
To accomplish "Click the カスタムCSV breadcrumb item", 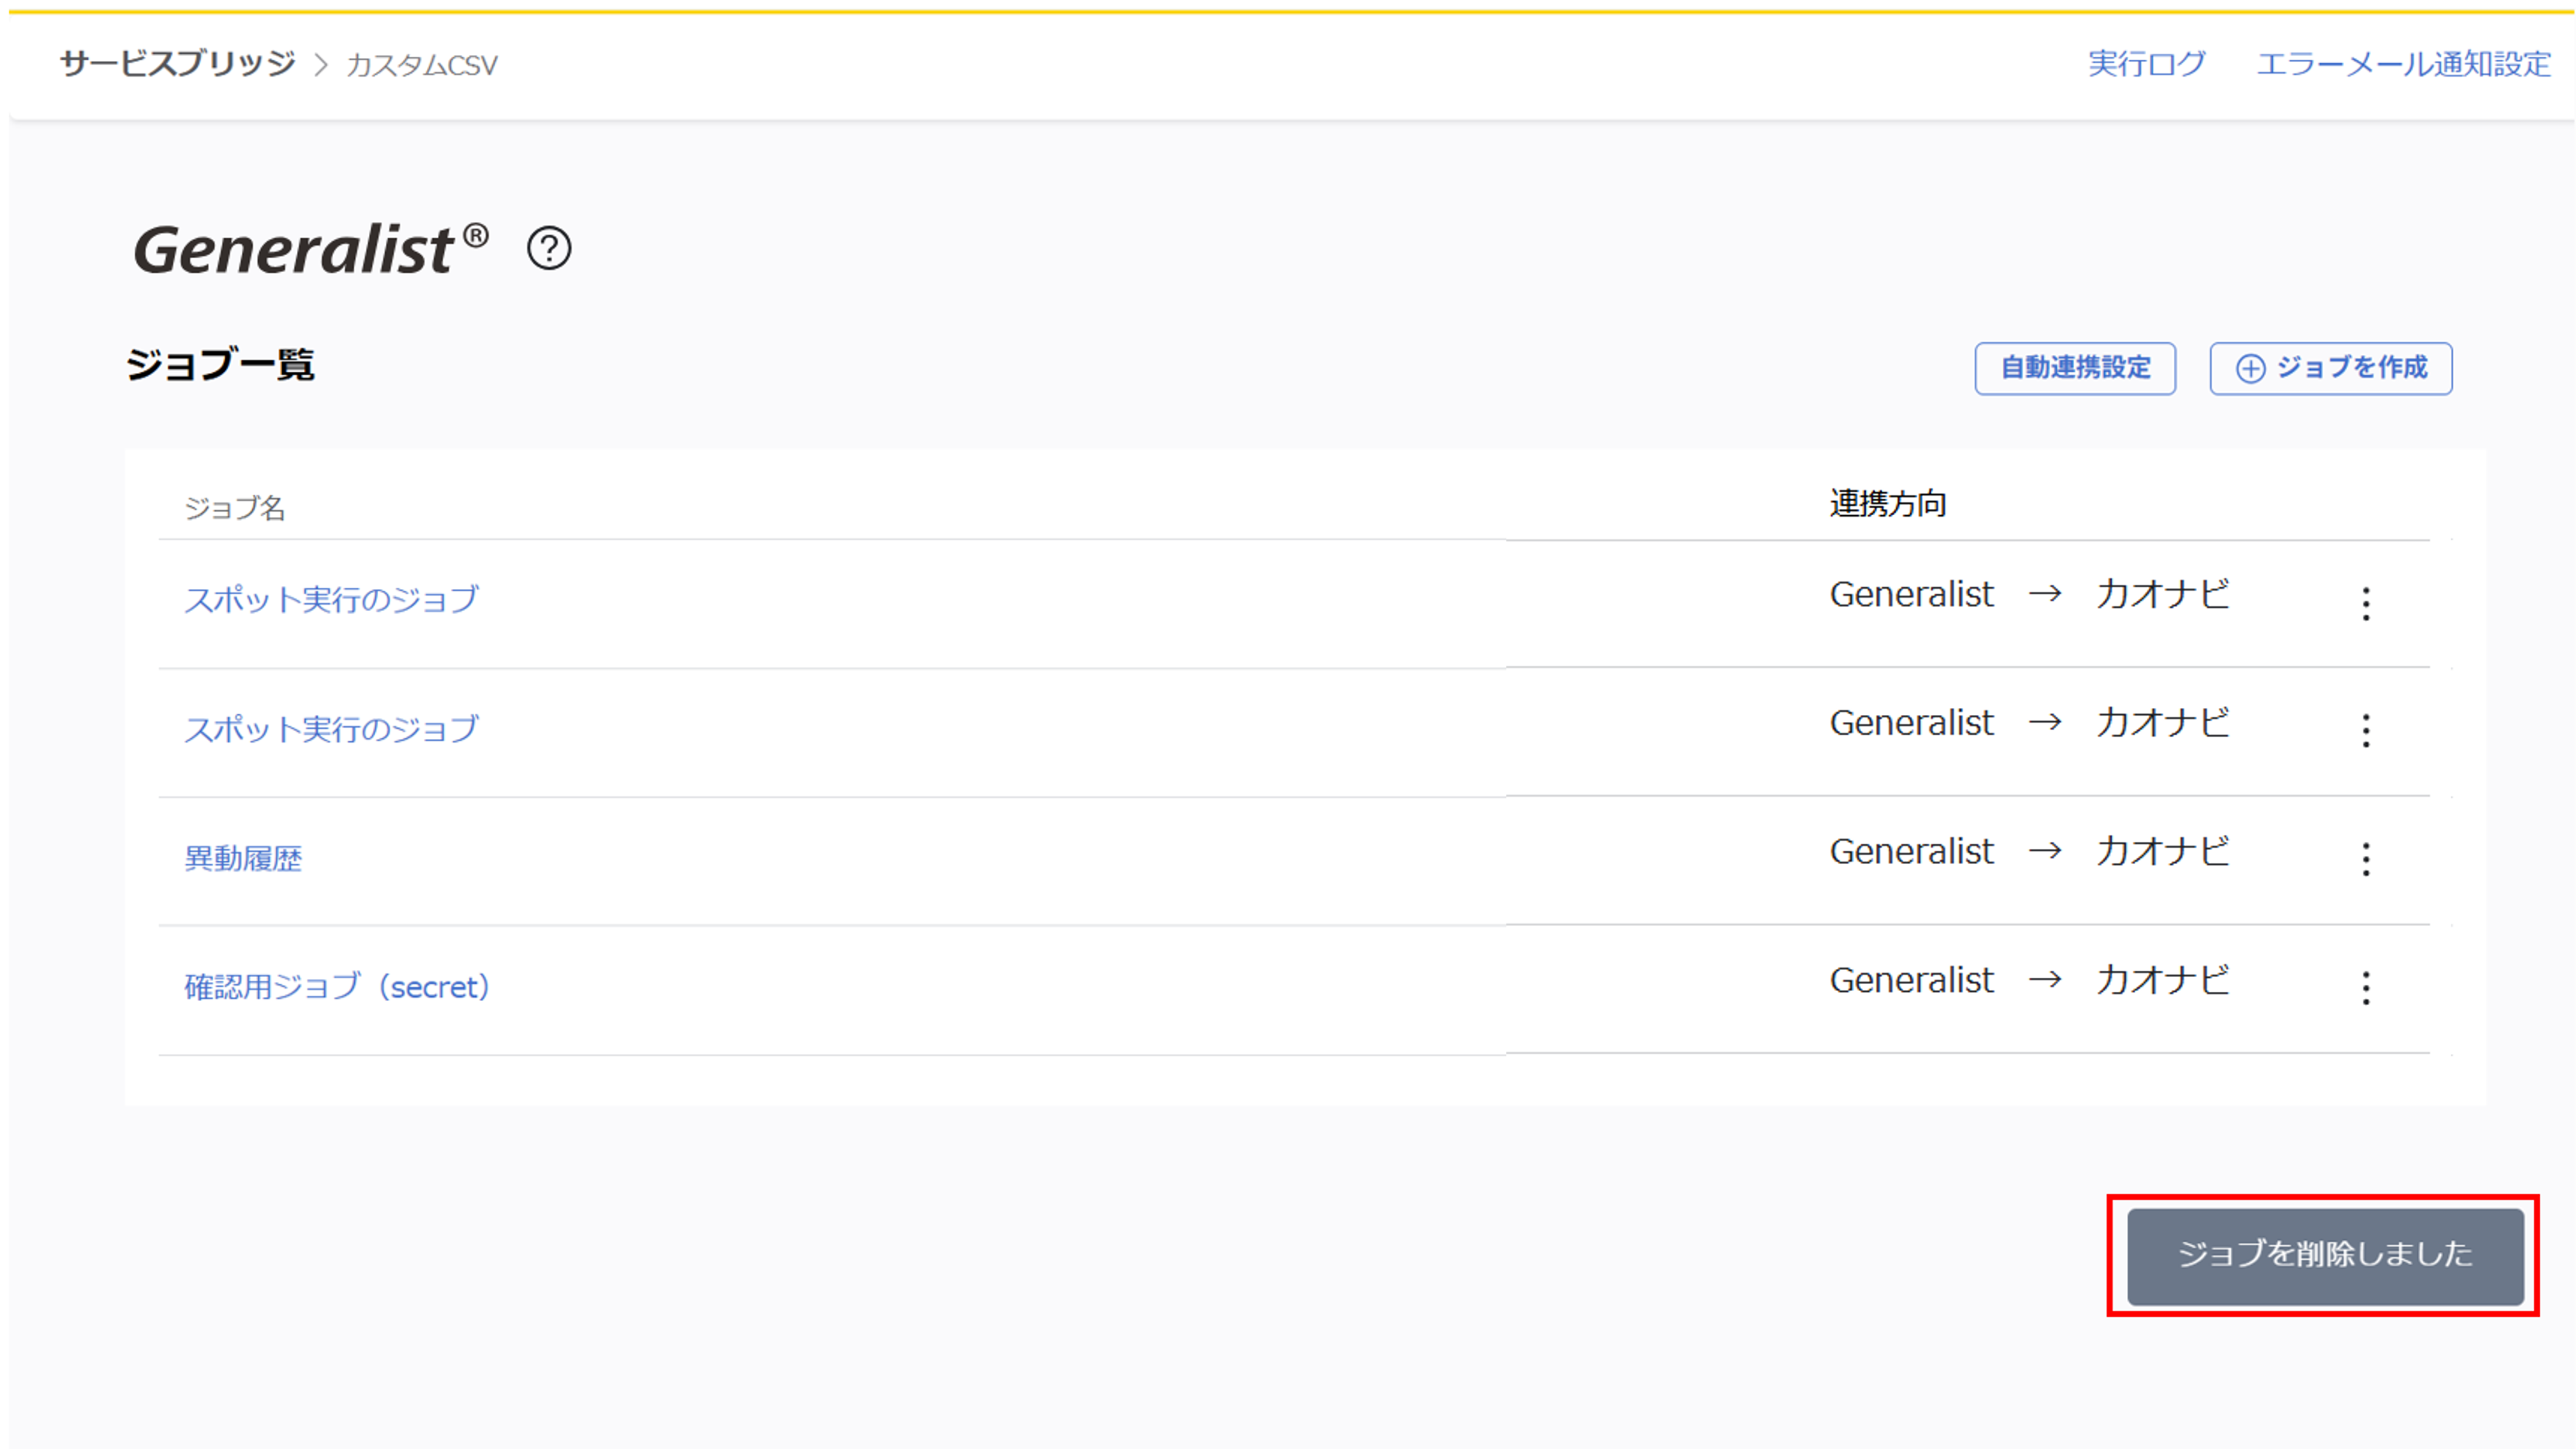I will [422, 65].
